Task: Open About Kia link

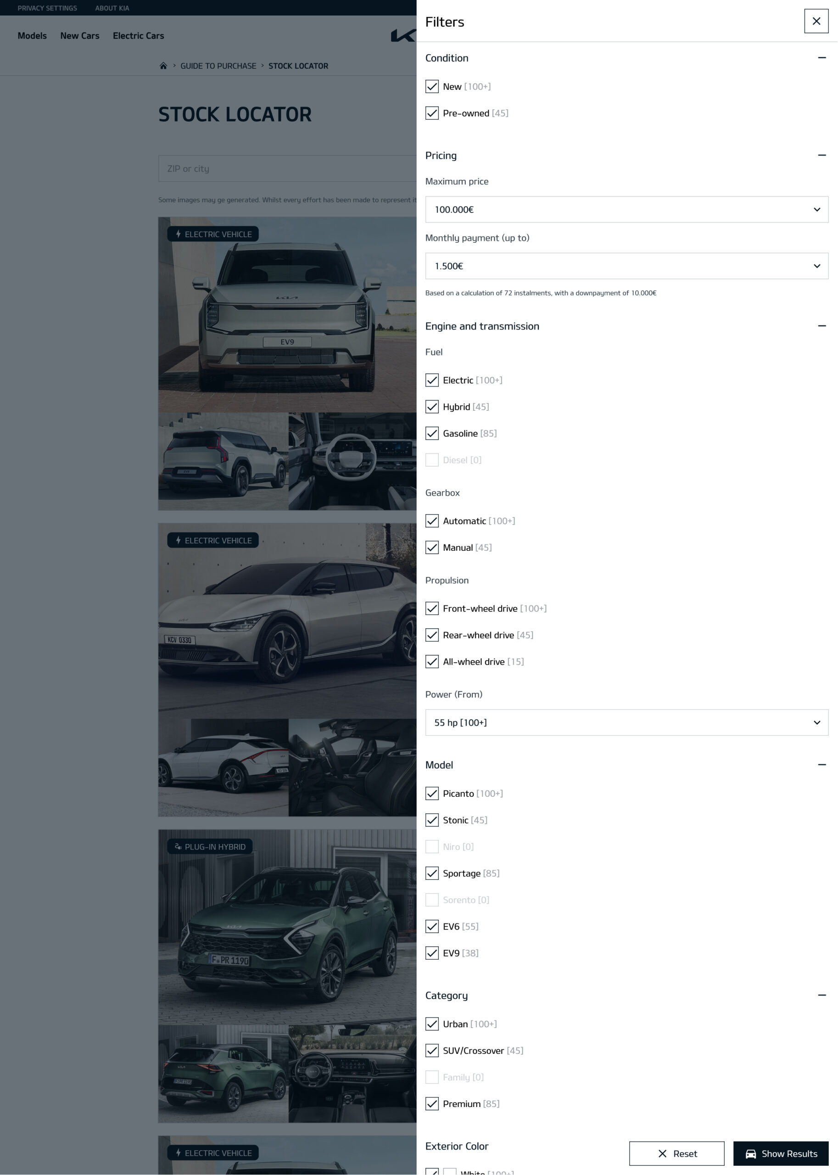Action: [x=112, y=8]
